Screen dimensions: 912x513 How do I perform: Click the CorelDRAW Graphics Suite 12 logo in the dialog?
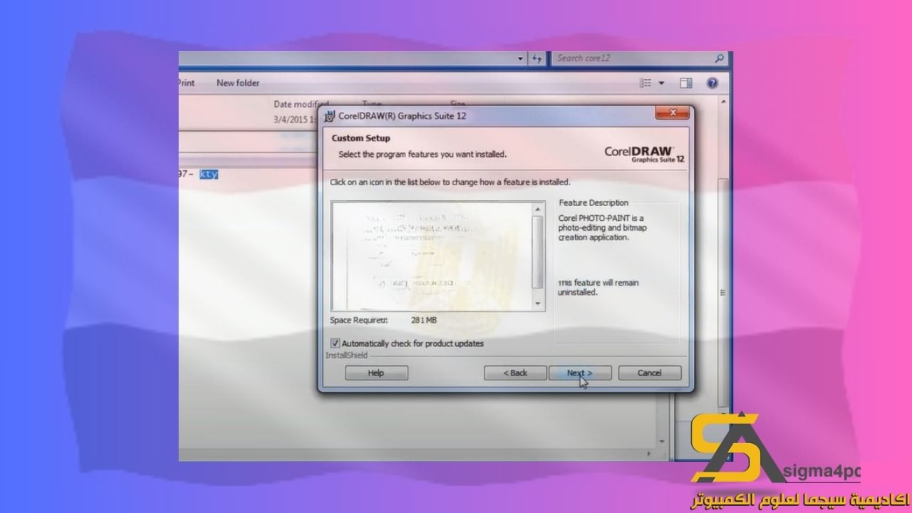(645, 154)
